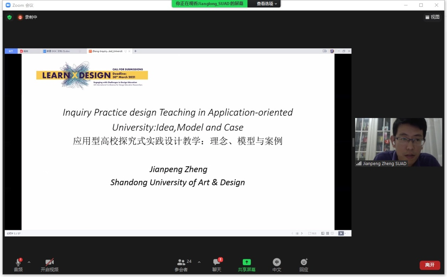Open the Participants (参会者) list

pos(182,265)
